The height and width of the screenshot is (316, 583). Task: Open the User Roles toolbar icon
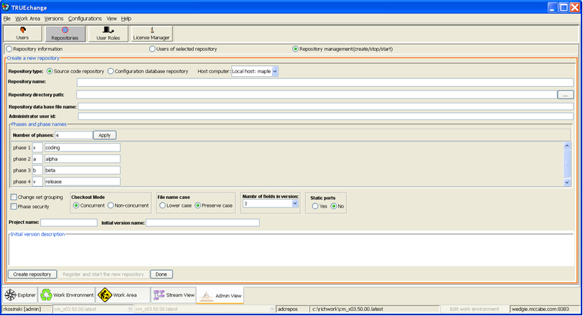tap(108, 33)
